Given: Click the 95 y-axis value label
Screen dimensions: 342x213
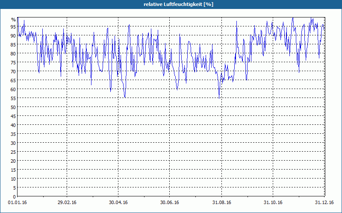Looking at the screenshot, I should coord(13,26).
